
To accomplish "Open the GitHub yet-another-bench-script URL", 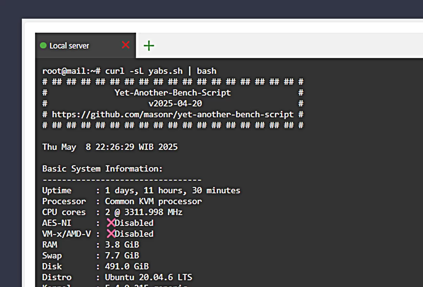I will click(x=172, y=114).
